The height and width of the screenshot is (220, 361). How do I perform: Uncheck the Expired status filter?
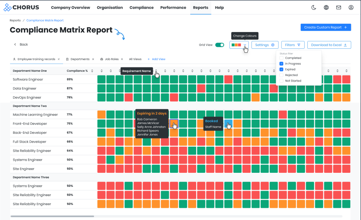(282, 69)
